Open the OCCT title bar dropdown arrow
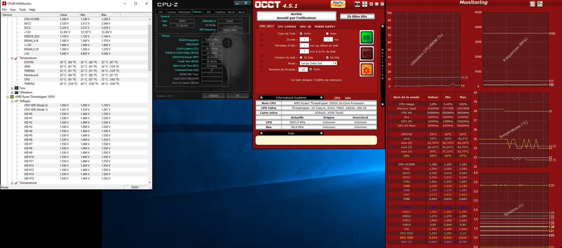Viewport: 562px width, 248px height. 371,4
